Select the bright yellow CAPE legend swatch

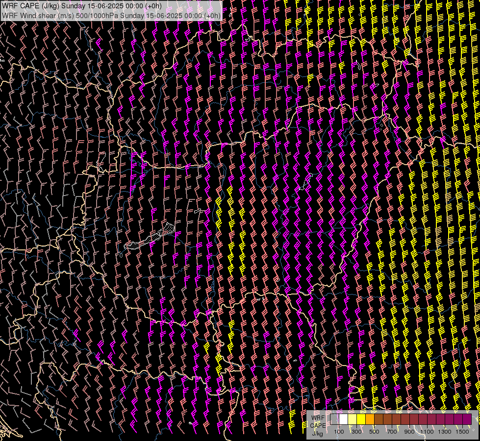361,419
